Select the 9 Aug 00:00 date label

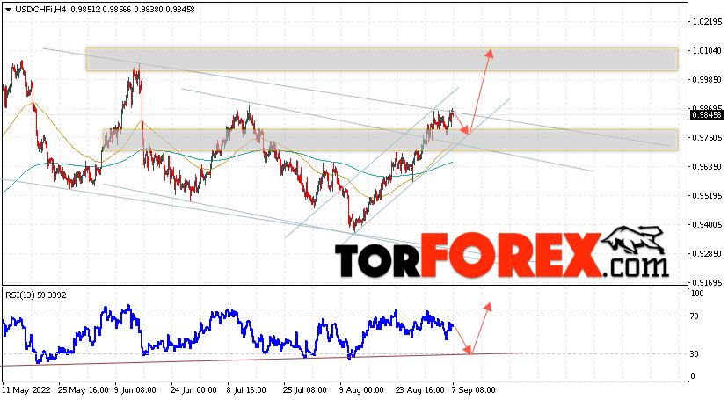click(x=362, y=389)
